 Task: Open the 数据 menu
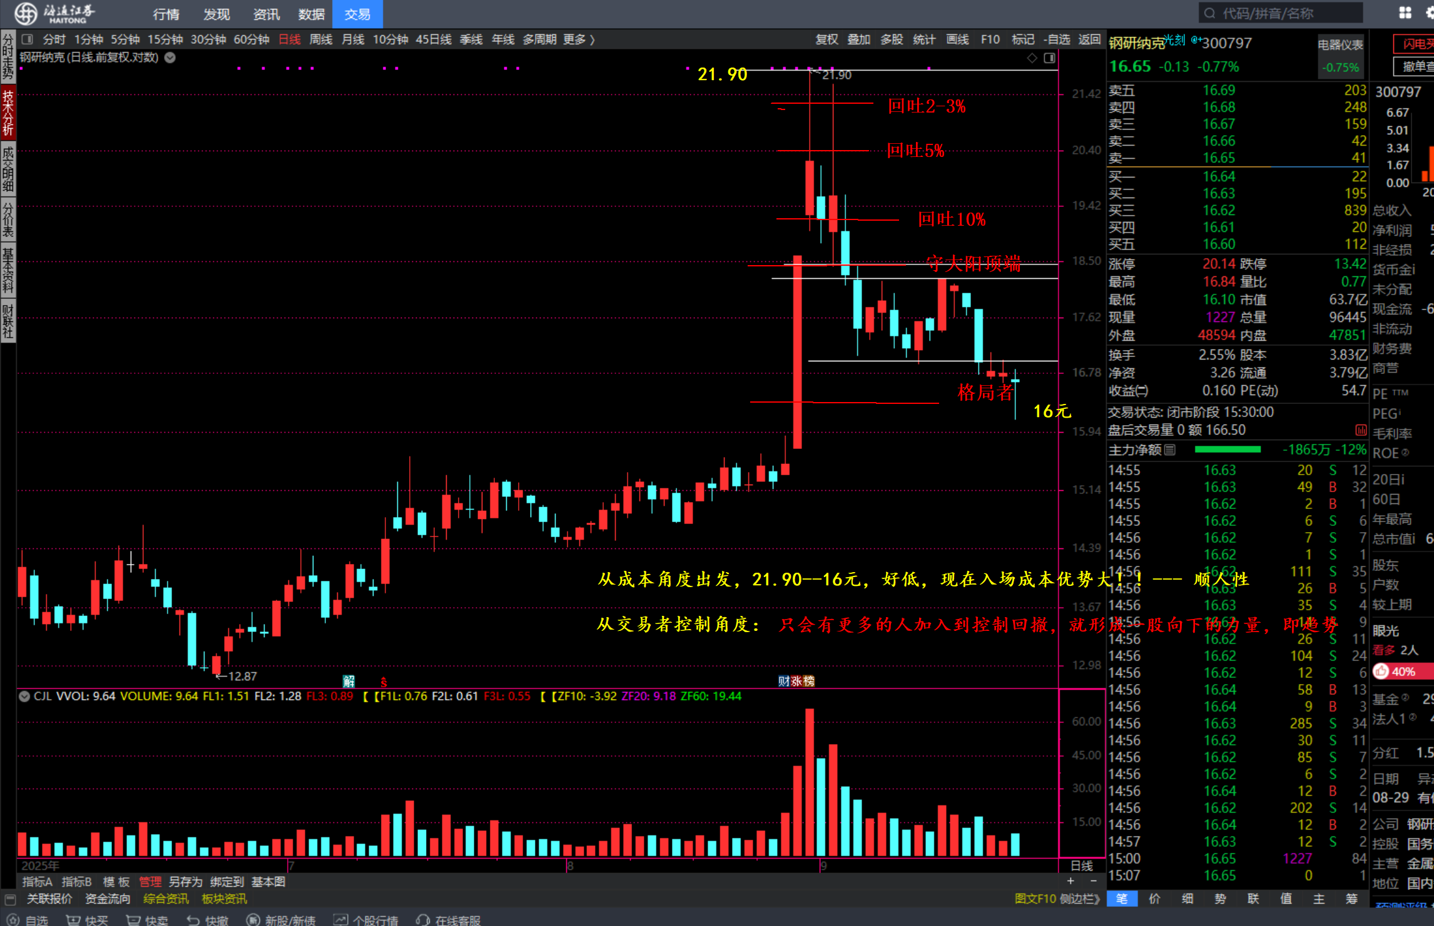[x=312, y=14]
